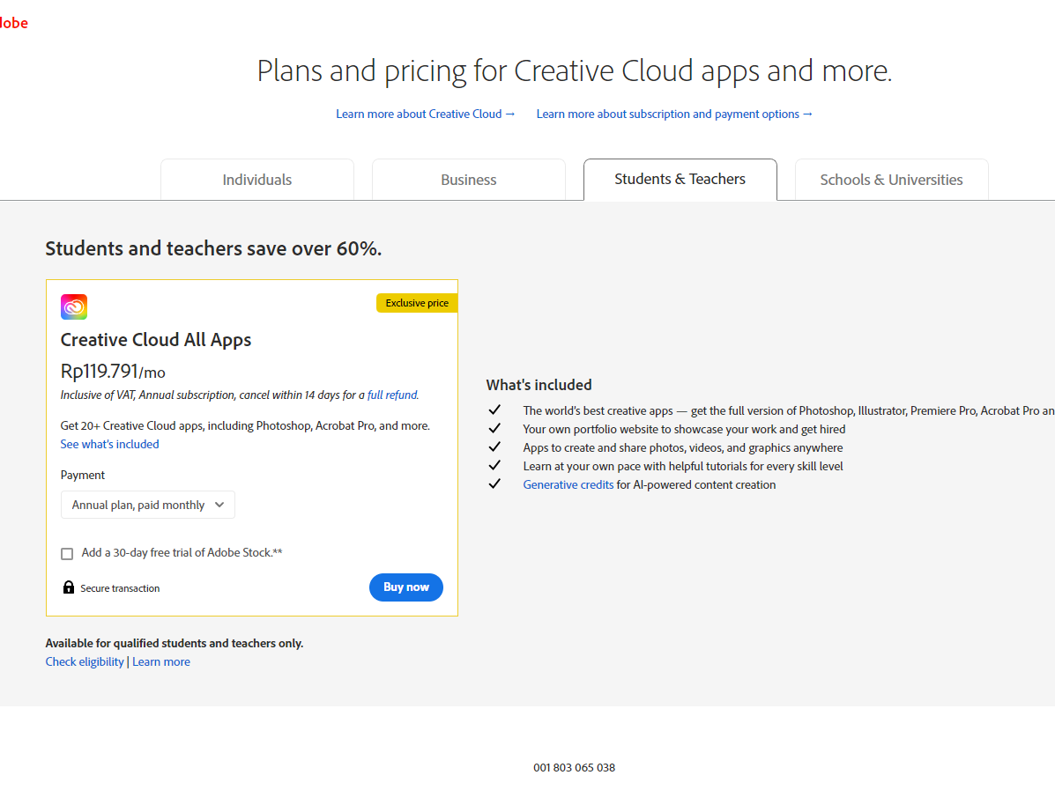Click 'Your own portfolio website' feature line
Screen dimensions: 1055x790
pyautogui.click(x=684, y=429)
